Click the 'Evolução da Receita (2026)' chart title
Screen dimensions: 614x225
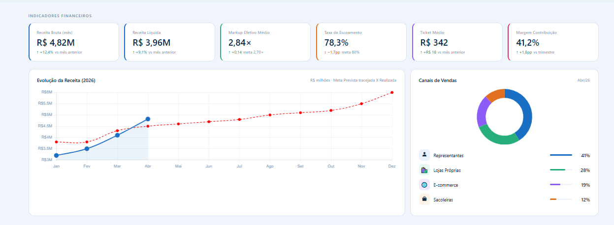[x=66, y=81]
